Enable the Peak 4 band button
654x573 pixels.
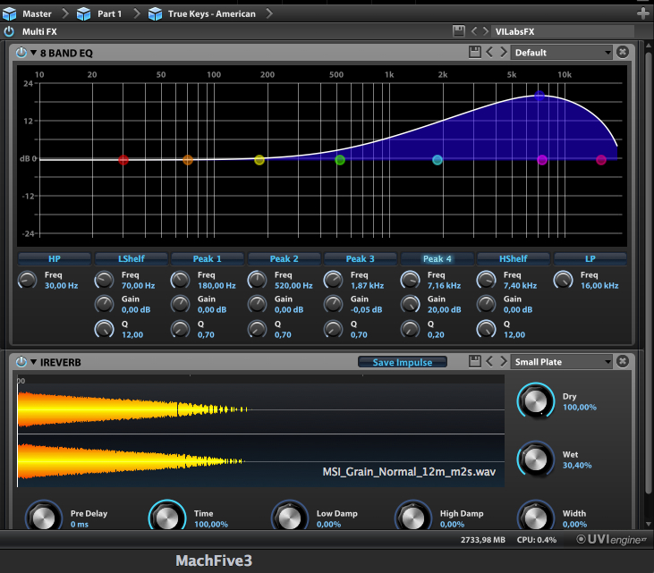[x=437, y=258]
